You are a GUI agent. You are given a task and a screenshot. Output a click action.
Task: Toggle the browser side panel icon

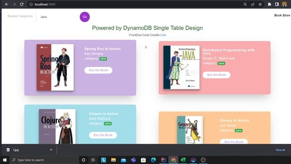pyautogui.click(x=277, y=4)
